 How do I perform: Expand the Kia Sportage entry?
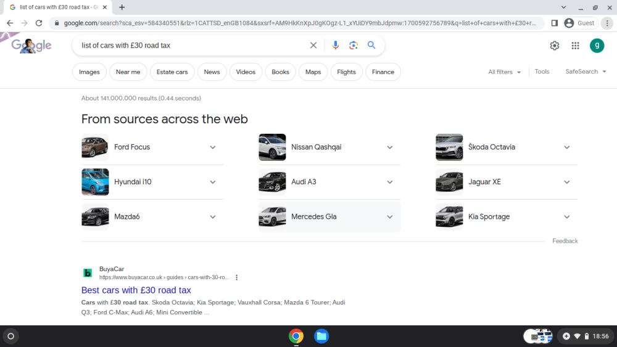[x=566, y=217]
